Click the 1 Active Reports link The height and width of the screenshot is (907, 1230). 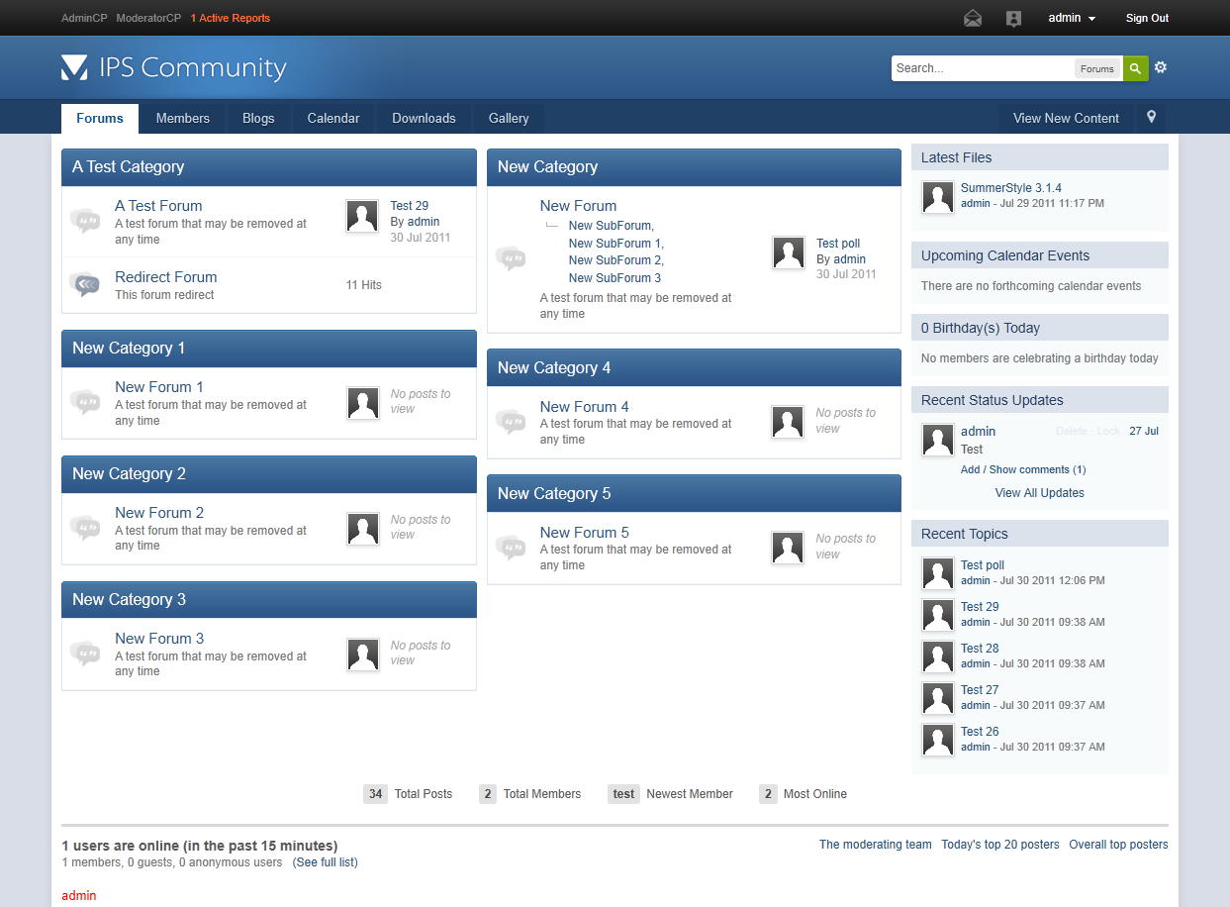pos(230,18)
